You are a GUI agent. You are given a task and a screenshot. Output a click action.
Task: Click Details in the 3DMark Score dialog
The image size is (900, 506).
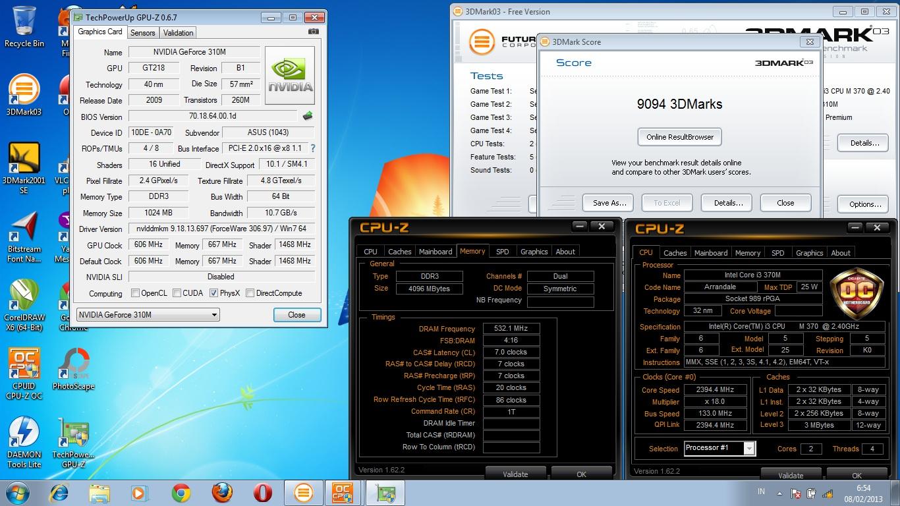tap(727, 203)
